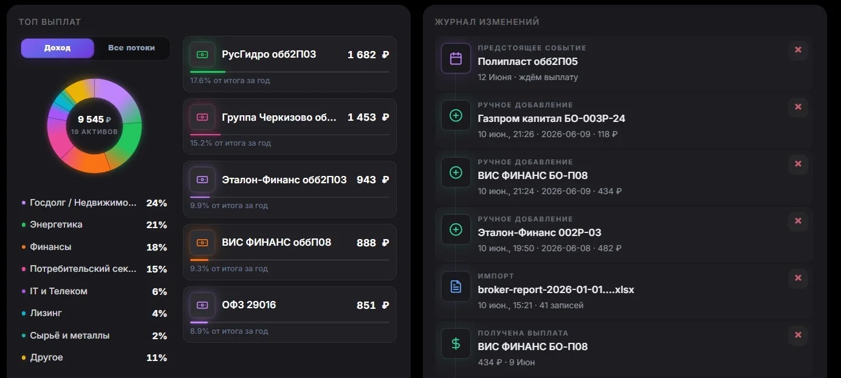
Task: Click the ЖУРНАЛ ИЗМЕНЕНИЙ panel heading
Action: pyautogui.click(x=487, y=22)
